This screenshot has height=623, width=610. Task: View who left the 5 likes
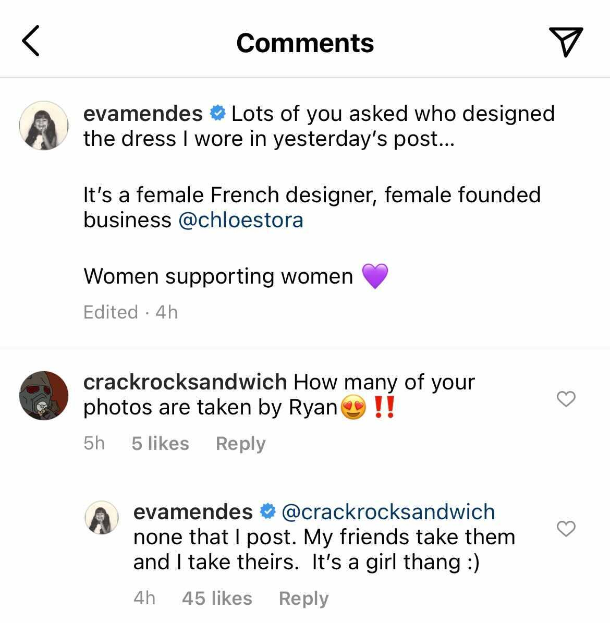160,443
